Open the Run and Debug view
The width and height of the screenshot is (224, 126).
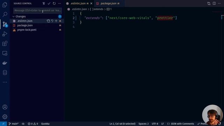pos(5,34)
